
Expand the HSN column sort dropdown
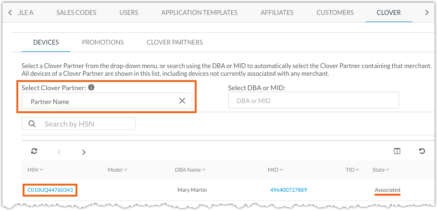tap(41, 170)
